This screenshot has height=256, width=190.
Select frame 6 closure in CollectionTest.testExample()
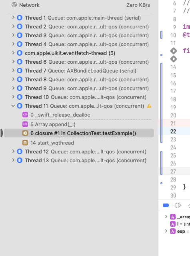coord(79,133)
